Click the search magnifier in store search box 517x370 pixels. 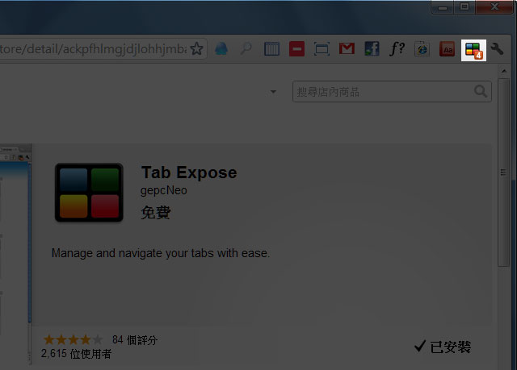481,91
